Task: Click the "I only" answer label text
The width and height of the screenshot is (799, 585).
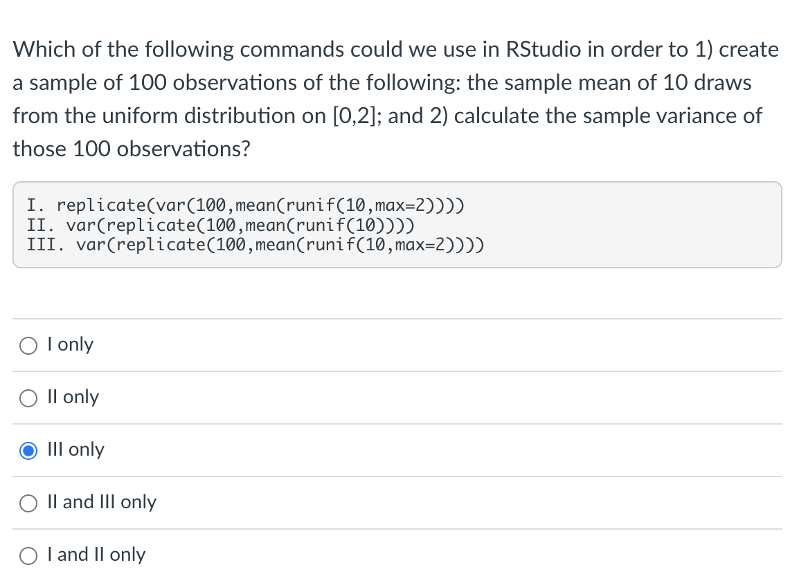Action: pyautogui.click(x=71, y=344)
